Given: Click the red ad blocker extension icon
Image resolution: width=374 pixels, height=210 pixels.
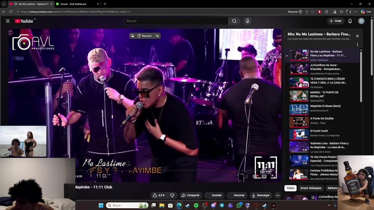Looking at the screenshot, I should pos(319,12).
